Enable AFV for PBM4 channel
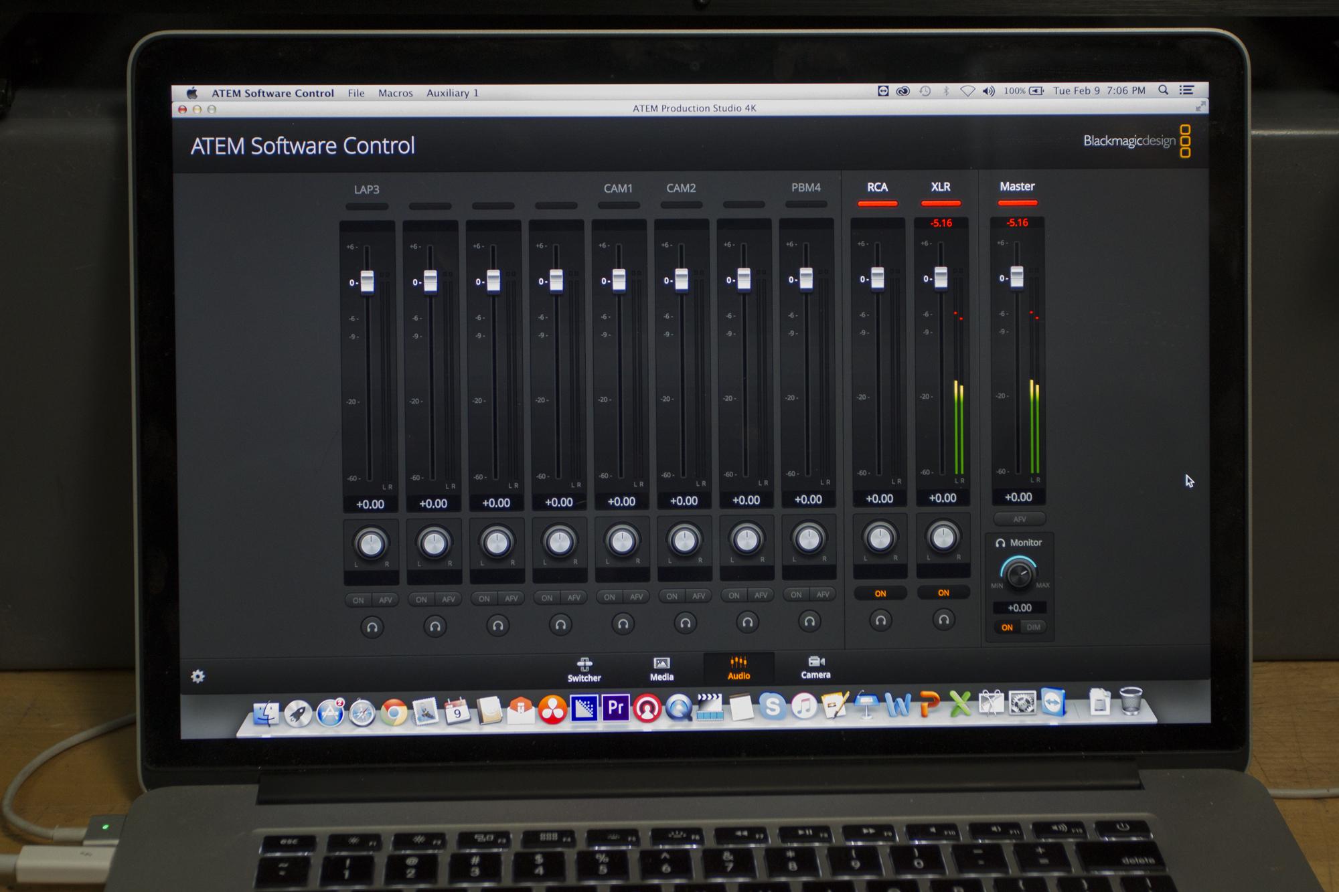 tap(823, 594)
